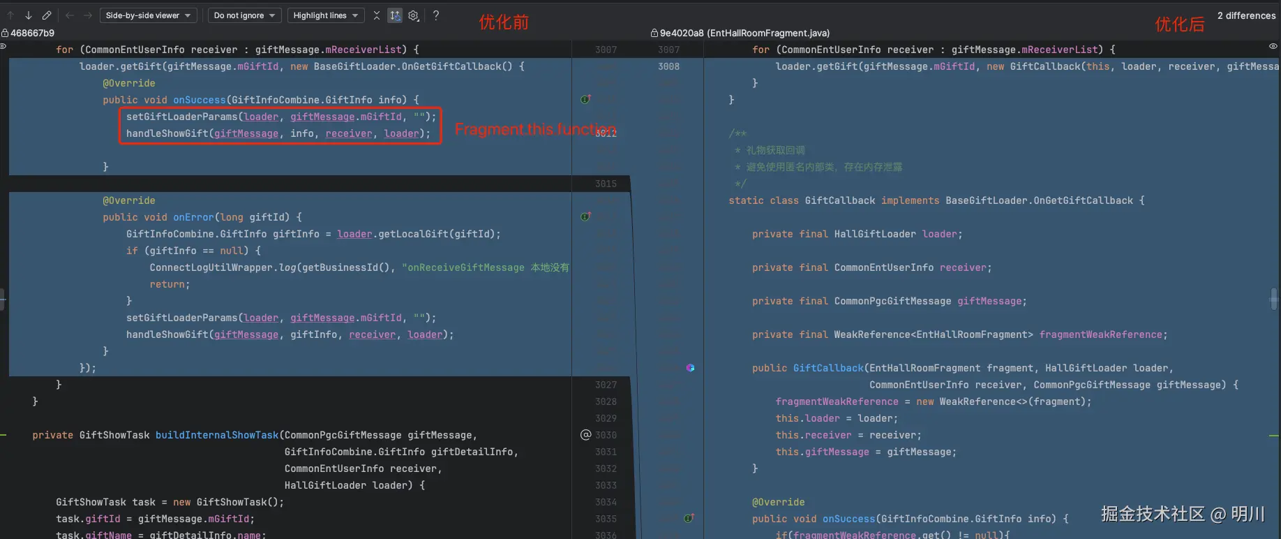Open the Highlight lines dropdown

pos(326,15)
